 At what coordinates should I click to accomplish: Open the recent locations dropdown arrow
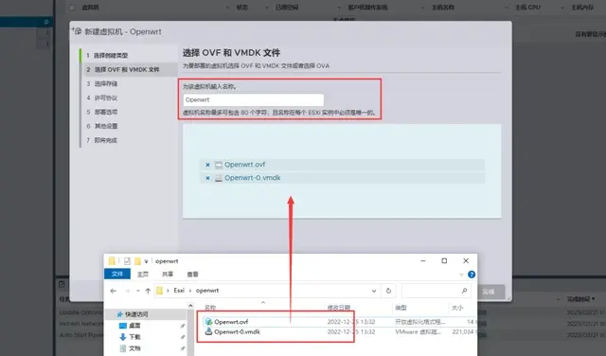coord(138,291)
